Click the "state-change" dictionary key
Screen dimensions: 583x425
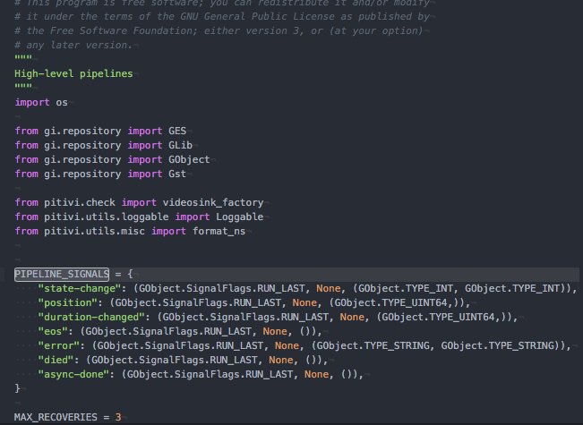(x=80, y=289)
